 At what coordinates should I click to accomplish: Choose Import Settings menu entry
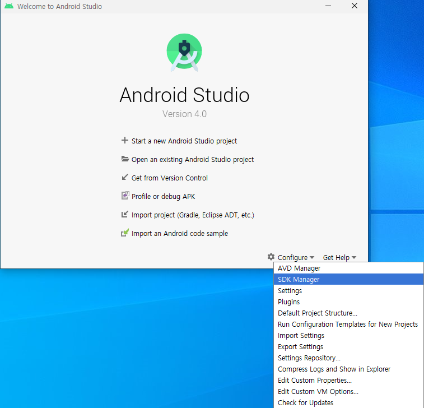pos(348,336)
